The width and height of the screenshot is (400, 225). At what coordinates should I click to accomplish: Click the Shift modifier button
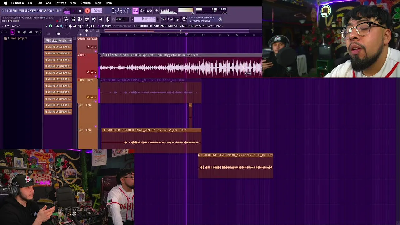[164, 19]
